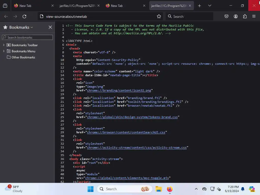Image resolution: width=260 pixels, height=195 pixels.
Task: Open the activity-stream.css link
Action: (x=137, y=148)
